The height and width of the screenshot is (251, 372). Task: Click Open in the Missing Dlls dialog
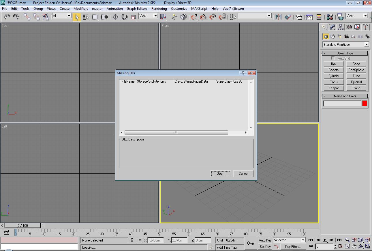point(220,174)
